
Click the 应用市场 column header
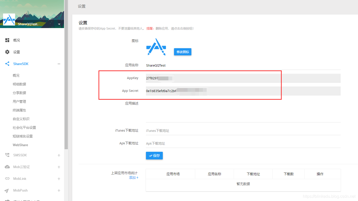173,174
